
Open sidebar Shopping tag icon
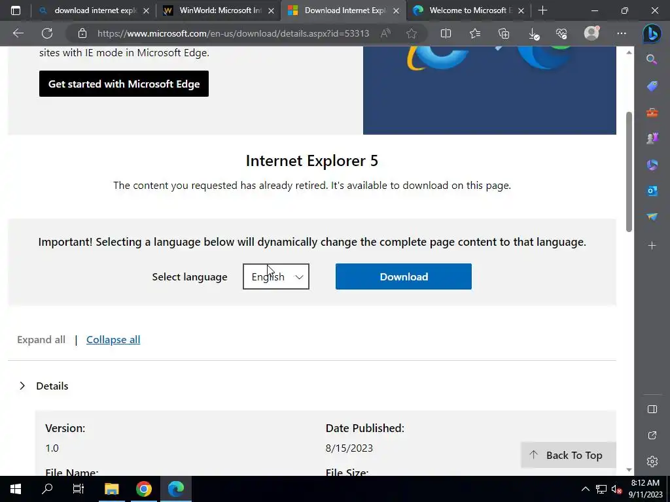pos(652,86)
